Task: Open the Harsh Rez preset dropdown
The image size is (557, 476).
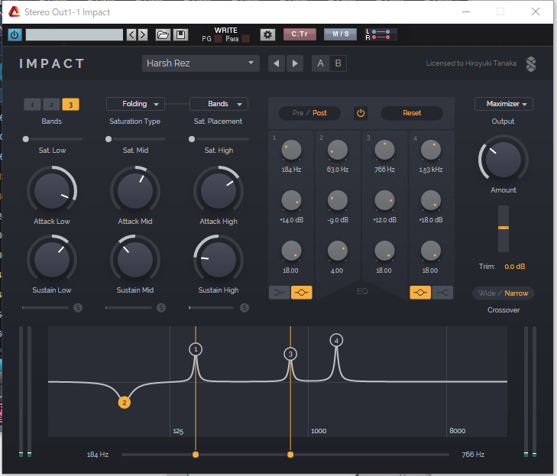Action: click(201, 63)
